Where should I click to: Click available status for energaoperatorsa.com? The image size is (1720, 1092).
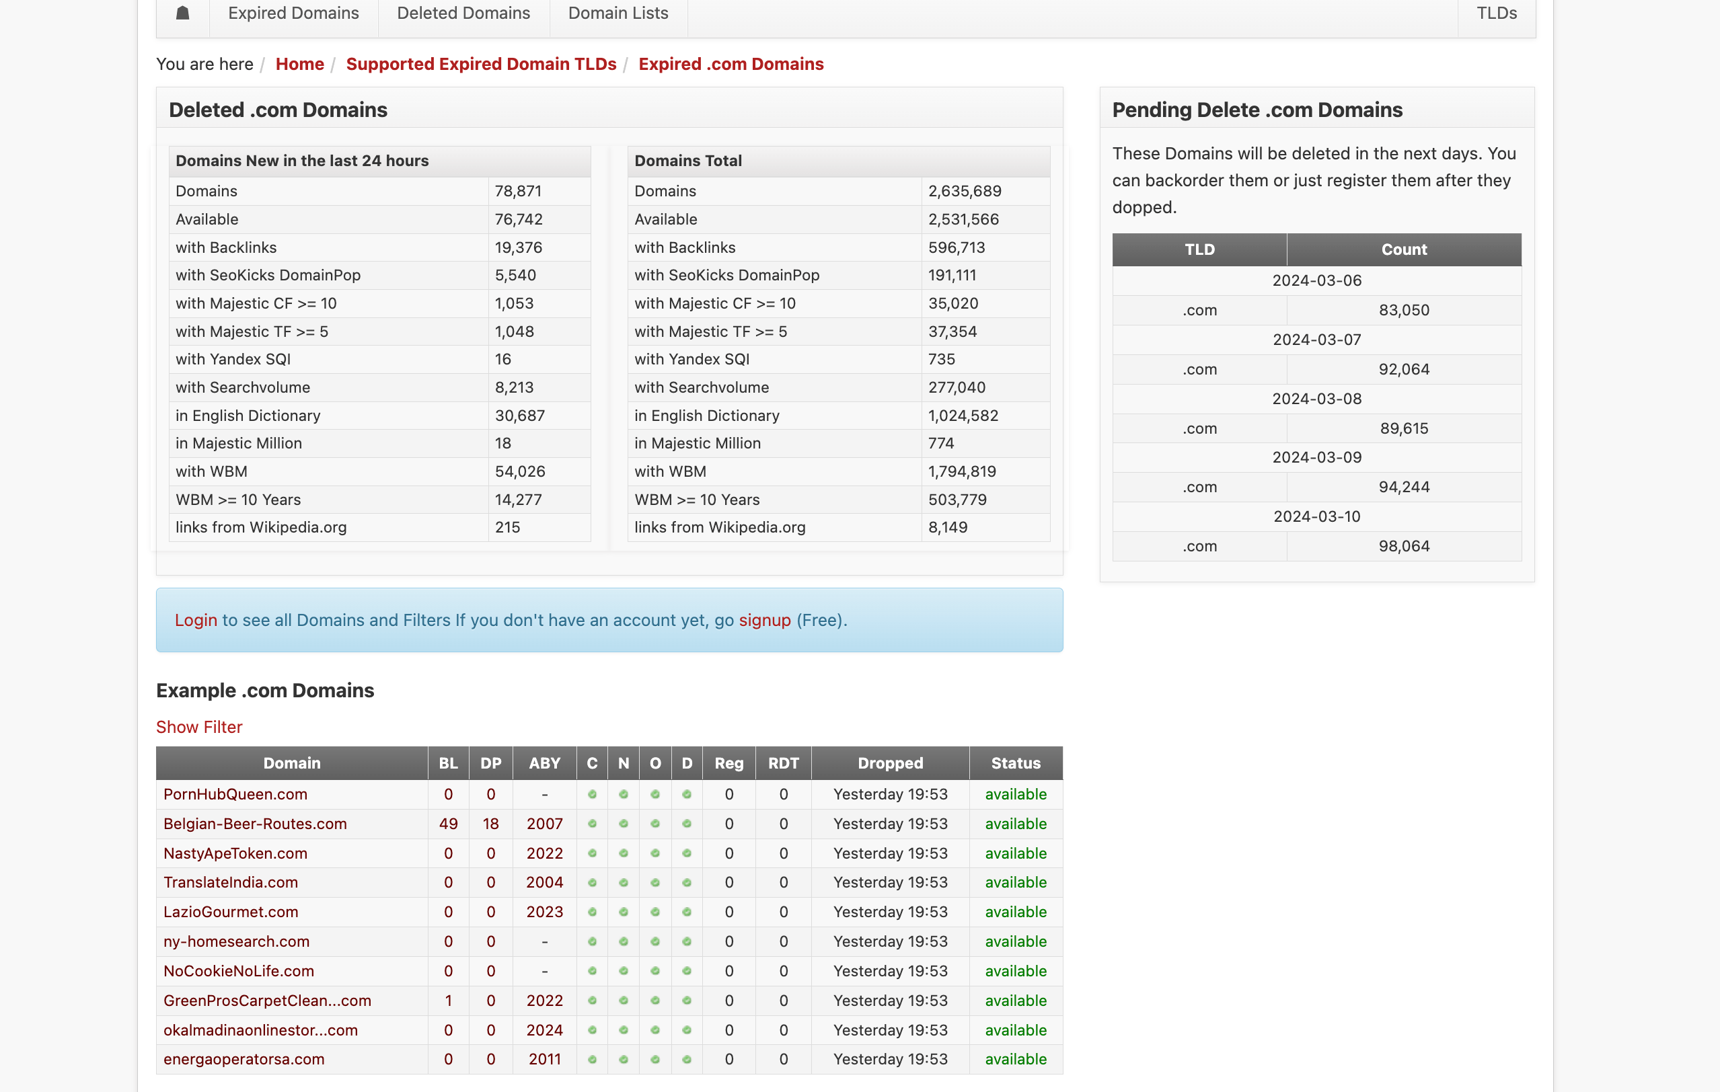pos(1016,1059)
